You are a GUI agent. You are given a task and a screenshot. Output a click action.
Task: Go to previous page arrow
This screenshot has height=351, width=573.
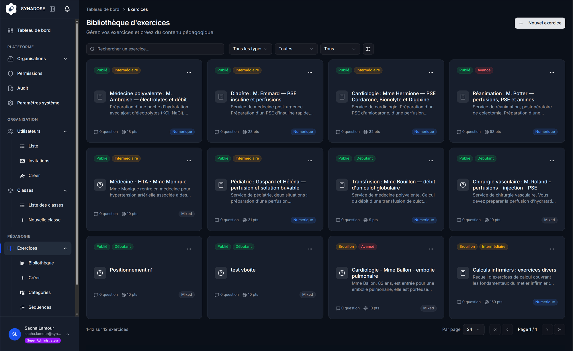coord(507,330)
